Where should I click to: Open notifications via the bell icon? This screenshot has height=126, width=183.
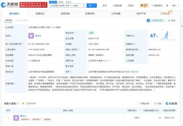point(167,6)
